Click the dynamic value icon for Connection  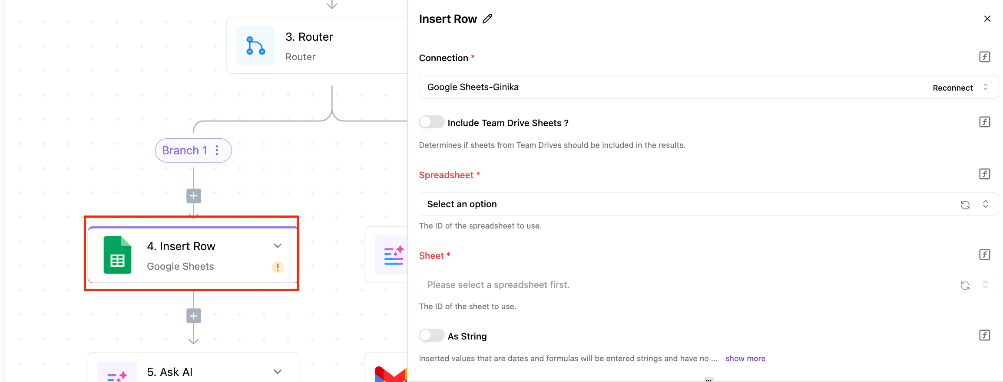(984, 57)
